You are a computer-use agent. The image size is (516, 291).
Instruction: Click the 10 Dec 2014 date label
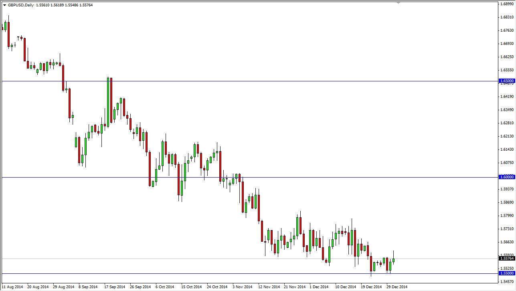tap(346, 287)
